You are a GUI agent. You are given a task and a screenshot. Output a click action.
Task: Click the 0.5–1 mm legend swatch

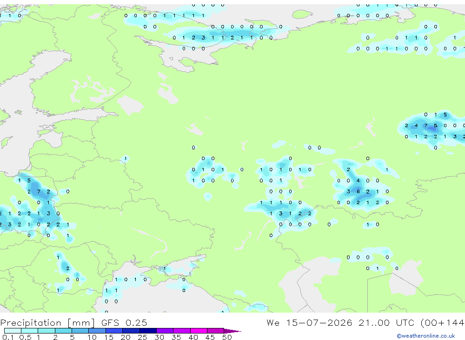pos(30,331)
